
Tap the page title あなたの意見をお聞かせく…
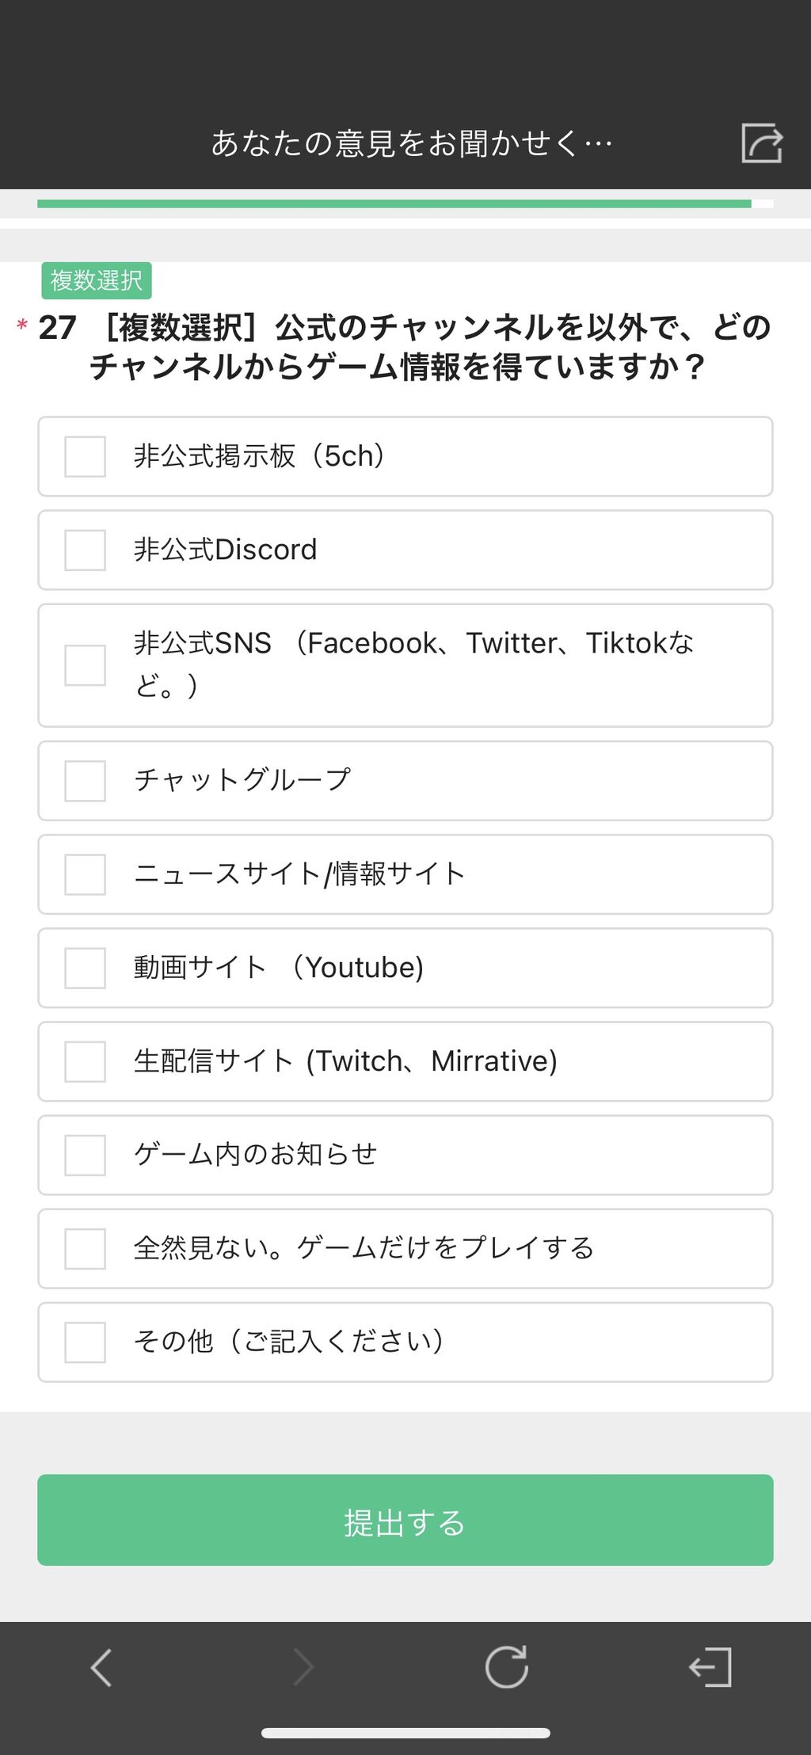[x=412, y=143]
